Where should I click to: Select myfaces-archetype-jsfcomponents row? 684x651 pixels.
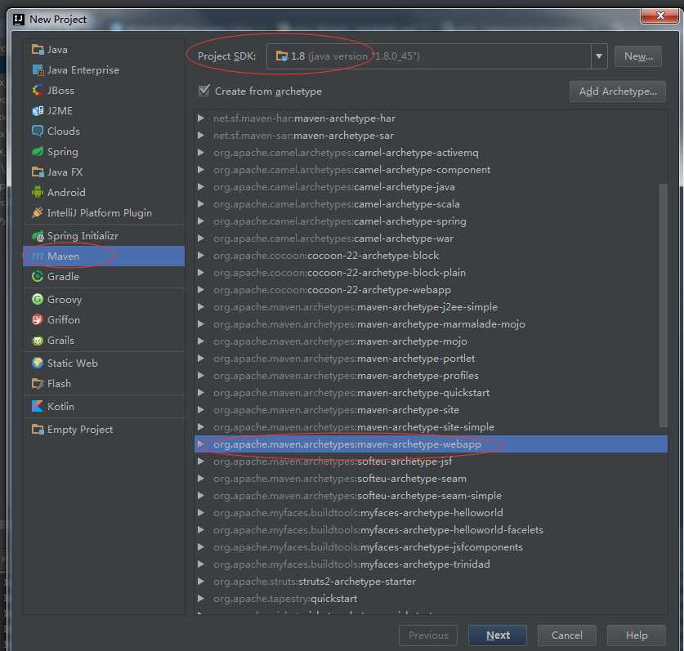(x=431, y=547)
